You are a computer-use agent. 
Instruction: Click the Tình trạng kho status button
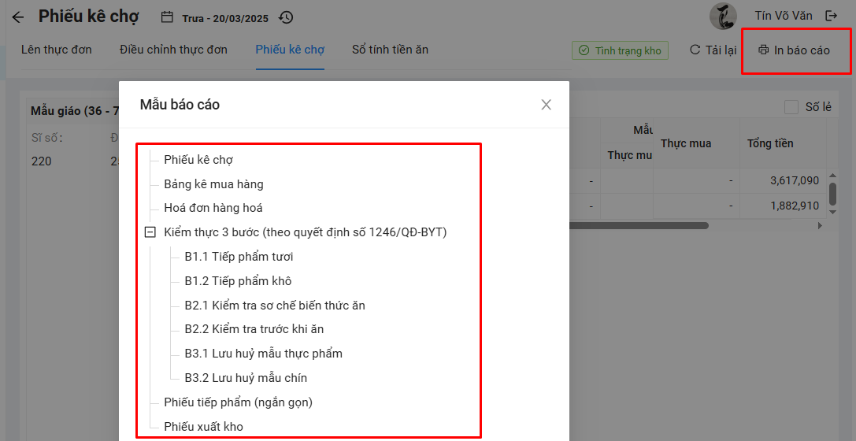click(x=620, y=50)
